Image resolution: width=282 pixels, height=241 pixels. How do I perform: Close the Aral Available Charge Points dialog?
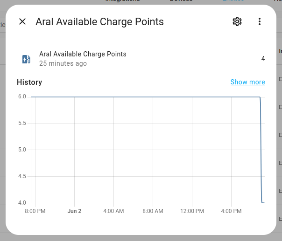[22, 21]
